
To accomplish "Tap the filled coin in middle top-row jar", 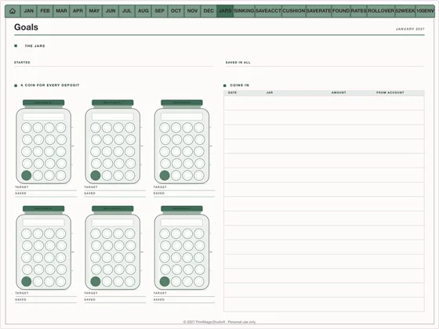I will 96,175.
